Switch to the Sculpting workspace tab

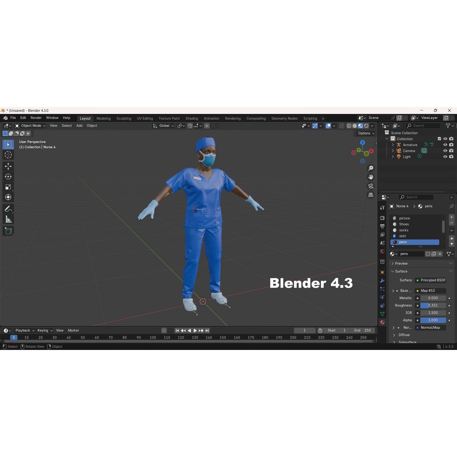tap(124, 118)
